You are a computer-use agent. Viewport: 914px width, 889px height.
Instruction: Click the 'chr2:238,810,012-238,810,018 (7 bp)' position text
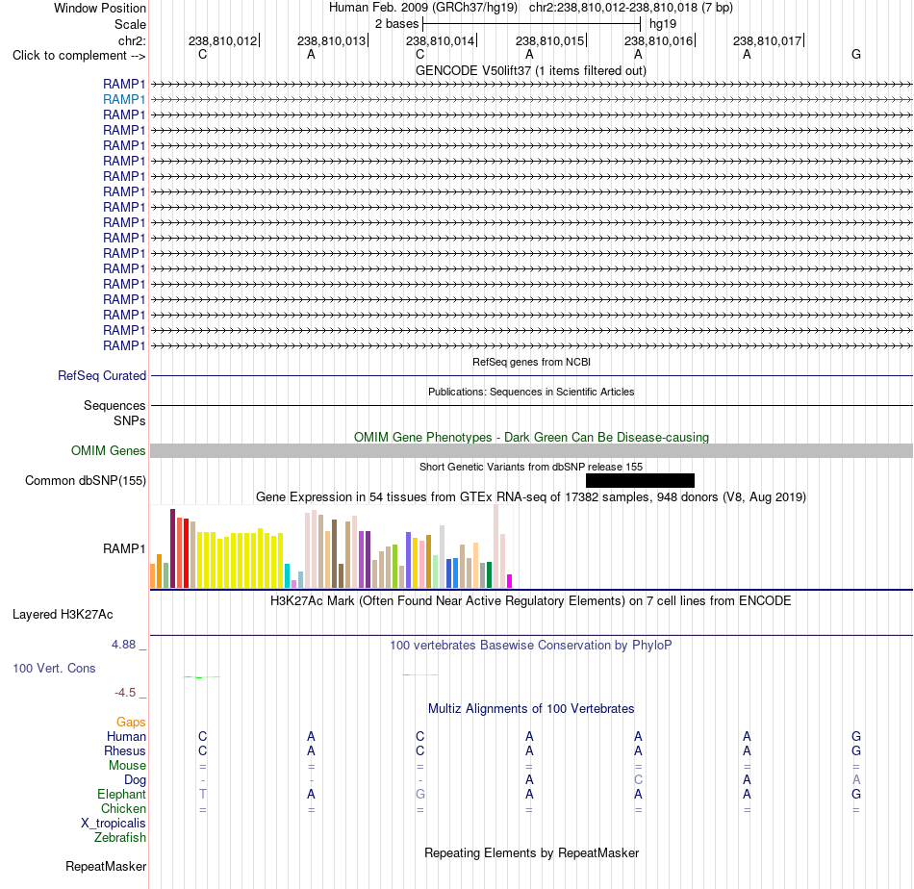(x=631, y=8)
